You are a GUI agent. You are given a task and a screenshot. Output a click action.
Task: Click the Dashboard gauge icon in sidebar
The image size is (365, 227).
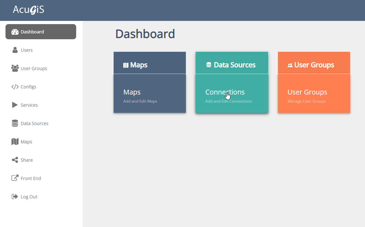[x=15, y=32]
